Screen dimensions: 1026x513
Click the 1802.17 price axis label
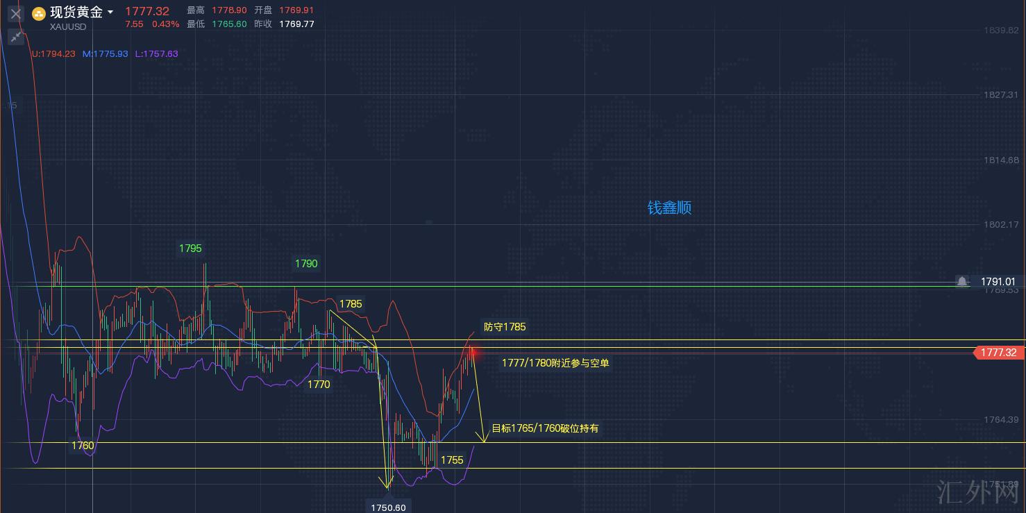pyautogui.click(x=1001, y=225)
